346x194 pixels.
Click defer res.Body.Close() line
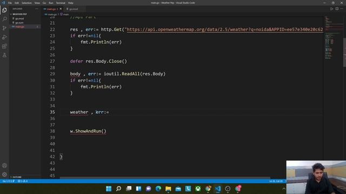point(98,61)
